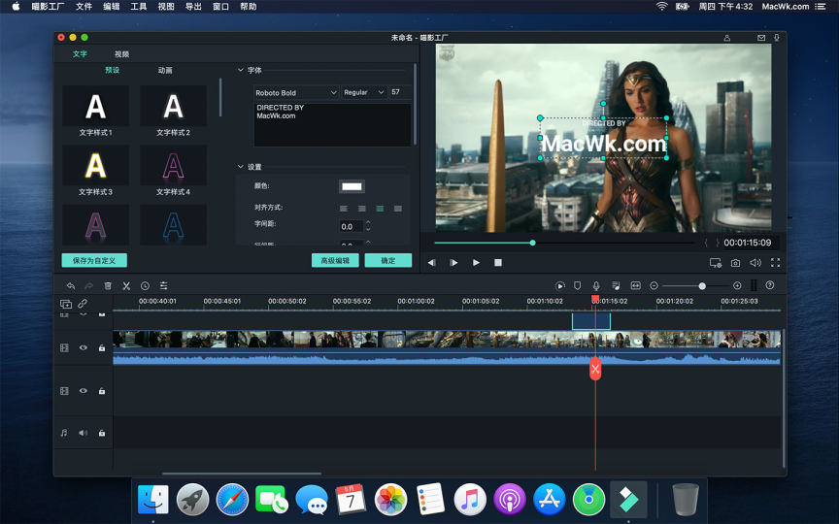Image resolution: width=839 pixels, height=524 pixels.
Task: Open the adjustment sliders edit tool
Action: pos(164,286)
